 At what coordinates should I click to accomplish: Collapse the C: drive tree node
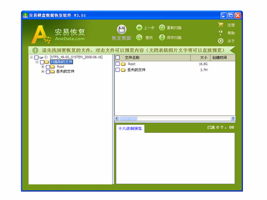[x=32, y=57]
